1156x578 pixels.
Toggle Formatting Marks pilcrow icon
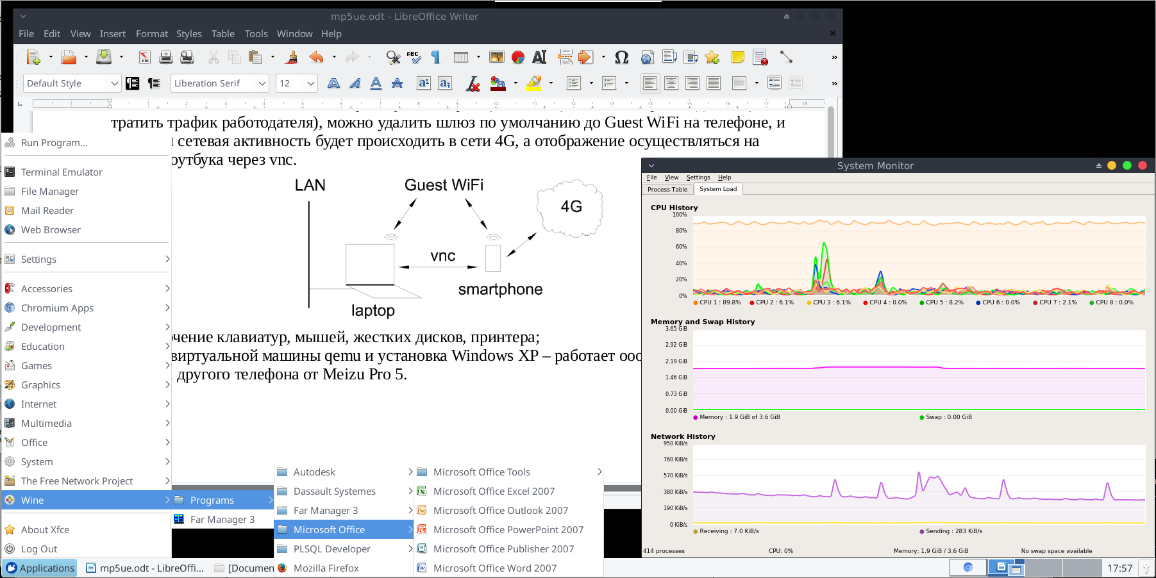(x=436, y=57)
